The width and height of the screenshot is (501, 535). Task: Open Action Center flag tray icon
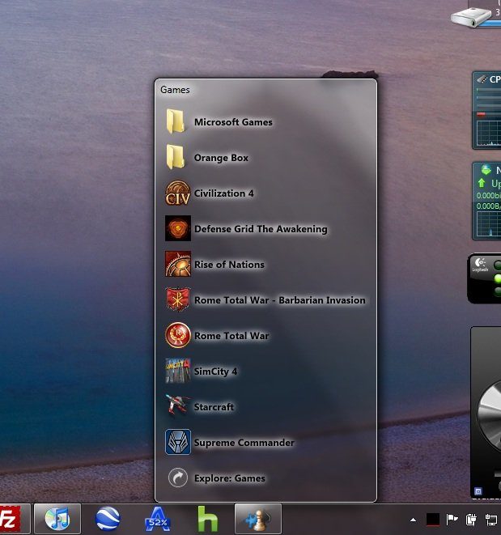tap(452, 520)
